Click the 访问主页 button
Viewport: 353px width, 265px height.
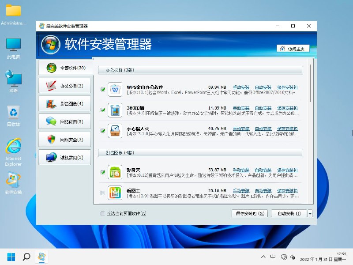[293, 49]
